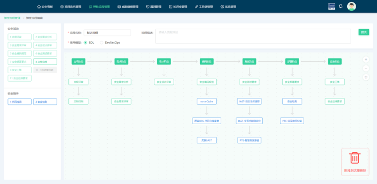Pick activity '5 安全编码规范' in the sidebar
This screenshot has width=377, height=184.
click(x=19, y=53)
